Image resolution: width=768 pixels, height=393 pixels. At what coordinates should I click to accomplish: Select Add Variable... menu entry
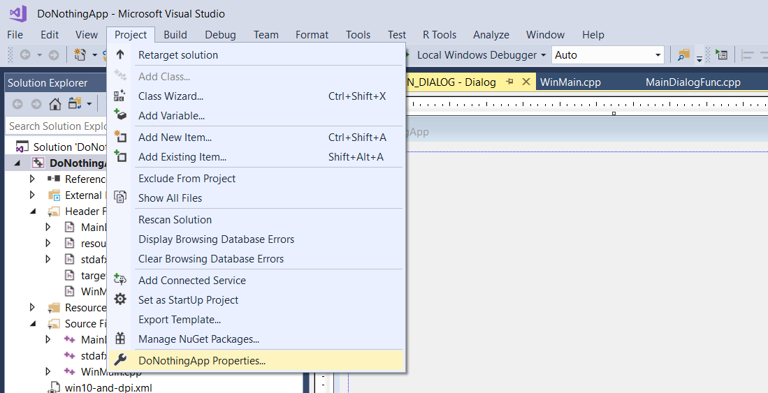tap(256, 115)
